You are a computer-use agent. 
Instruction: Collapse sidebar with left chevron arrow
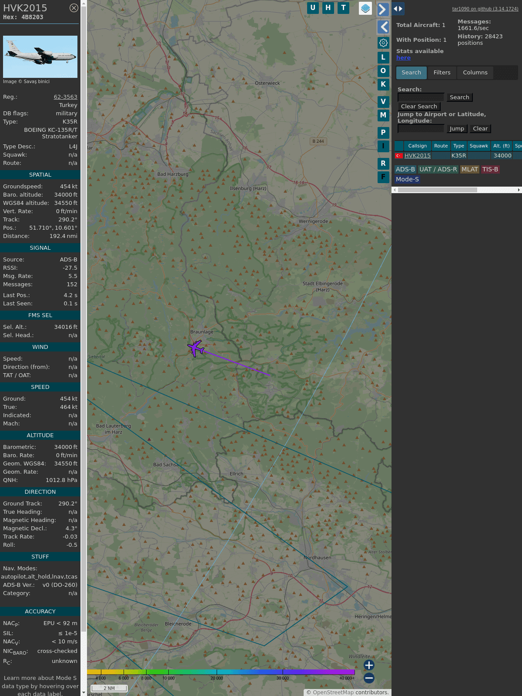[383, 27]
